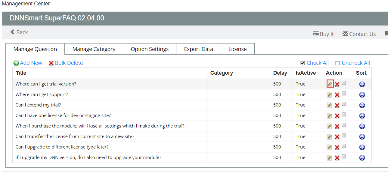Edit the 'Where can I get trial version?' question
Viewport: 388px width, 174px height.
[x=330, y=84]
